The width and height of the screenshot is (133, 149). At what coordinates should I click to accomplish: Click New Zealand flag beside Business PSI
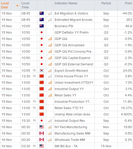[x=42, y=26]
